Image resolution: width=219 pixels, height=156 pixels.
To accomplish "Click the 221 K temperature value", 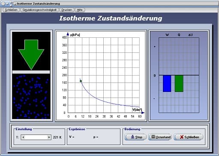I will (57, 137).
